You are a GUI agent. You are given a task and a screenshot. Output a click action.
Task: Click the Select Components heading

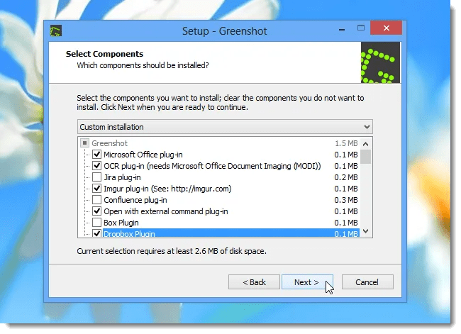click(x=105, y=54)
